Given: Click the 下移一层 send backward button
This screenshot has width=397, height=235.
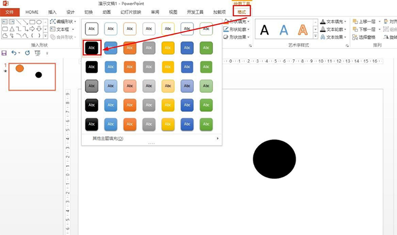Looking at the screenshot, I should pyautogui.click(x=365, y=29).
